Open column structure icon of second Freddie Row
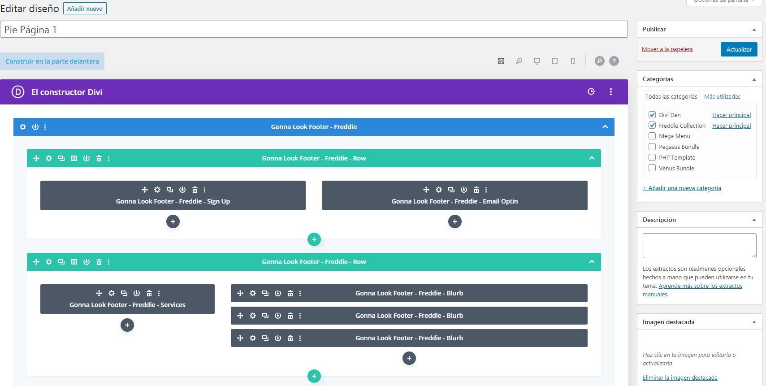The width and height of the screenshot is (766, 386). click(74, 262)
